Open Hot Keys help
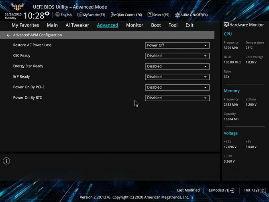 click(255, 190)
